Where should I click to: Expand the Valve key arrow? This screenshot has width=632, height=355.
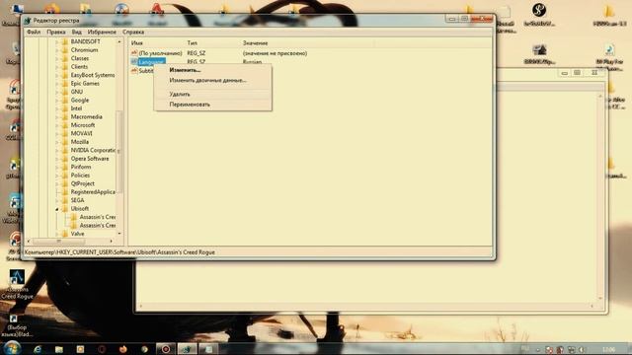click(57, 234)
